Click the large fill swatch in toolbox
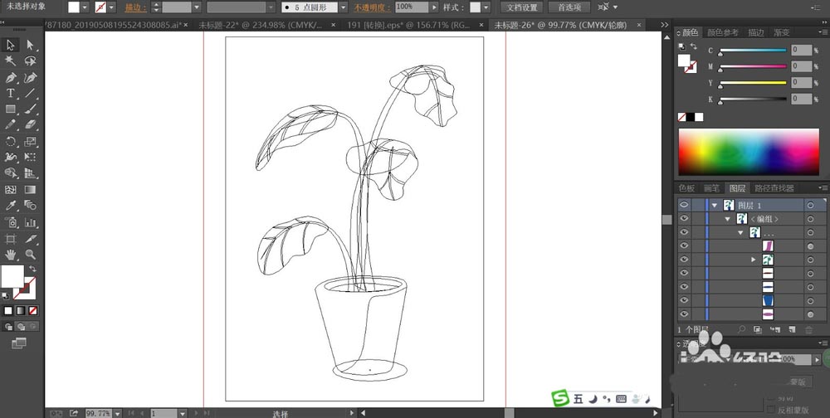The image size is (830, 418). click(x=12, y=276)
